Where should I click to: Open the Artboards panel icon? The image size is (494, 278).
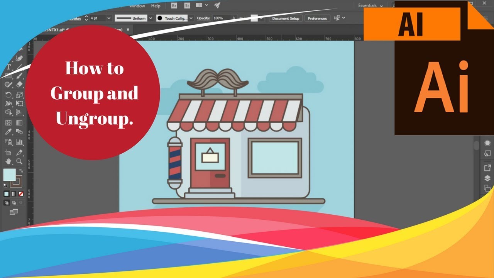tap(487, 188)
